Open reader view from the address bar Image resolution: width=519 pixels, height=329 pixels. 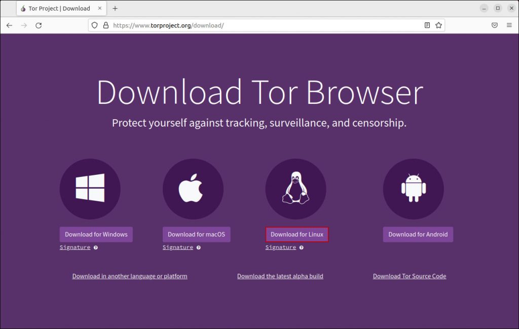coord(426,25)
